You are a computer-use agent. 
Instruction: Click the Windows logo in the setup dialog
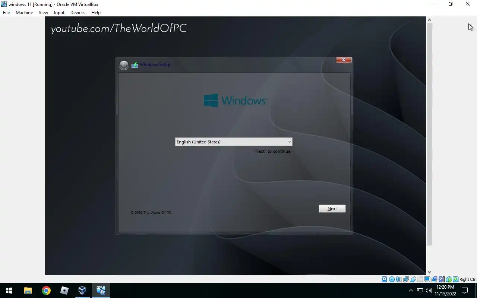[235, 100]
